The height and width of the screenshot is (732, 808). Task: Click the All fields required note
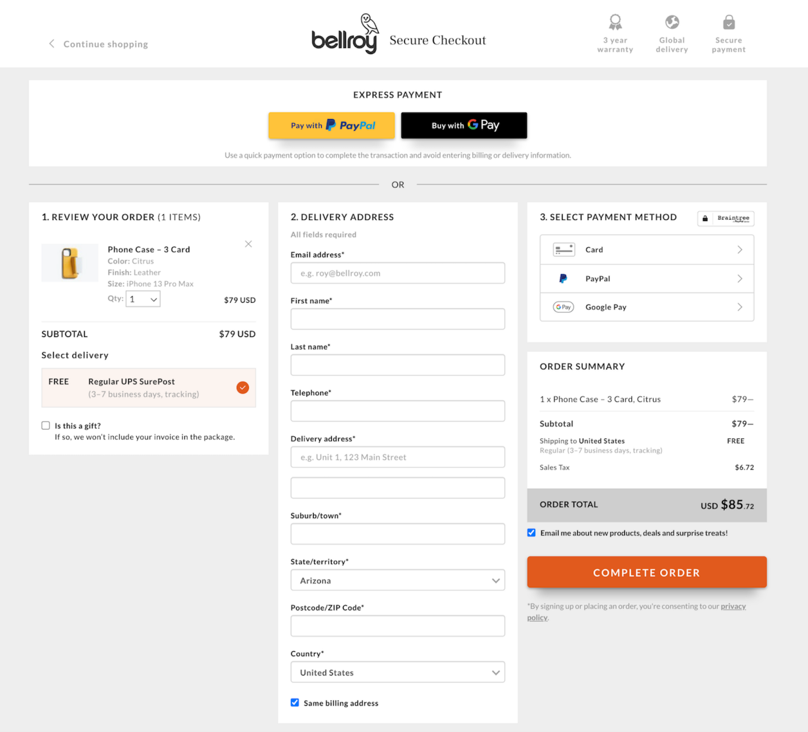tap(324, 235)
